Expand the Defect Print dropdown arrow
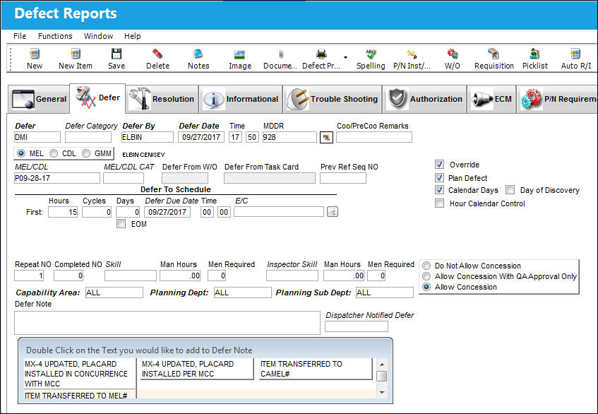Viewport: 598px width, 414px height. point(345,58)
